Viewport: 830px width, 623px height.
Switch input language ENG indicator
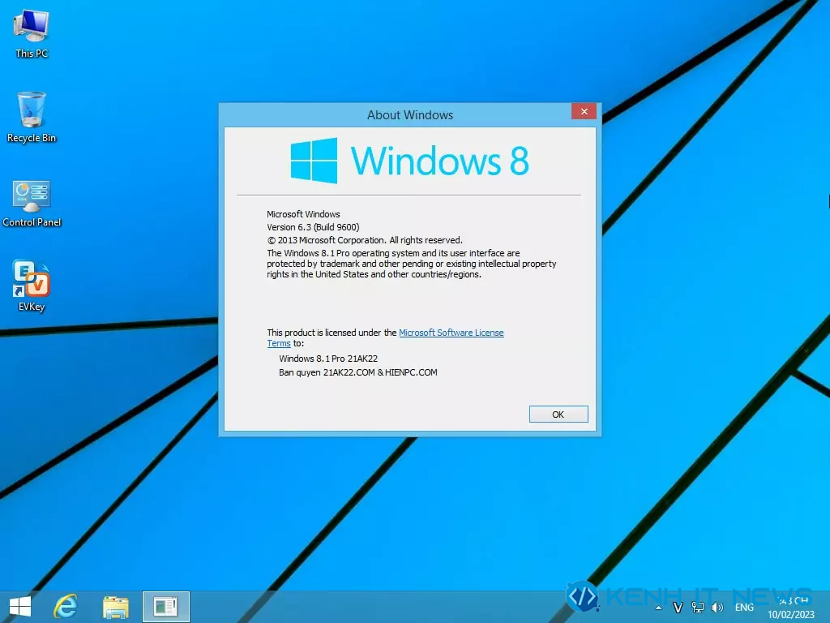(x=744, y=608)
